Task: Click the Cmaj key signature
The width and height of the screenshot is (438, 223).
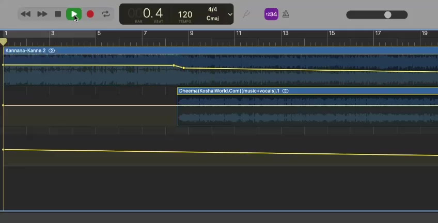Action: [x=213, y=19]
